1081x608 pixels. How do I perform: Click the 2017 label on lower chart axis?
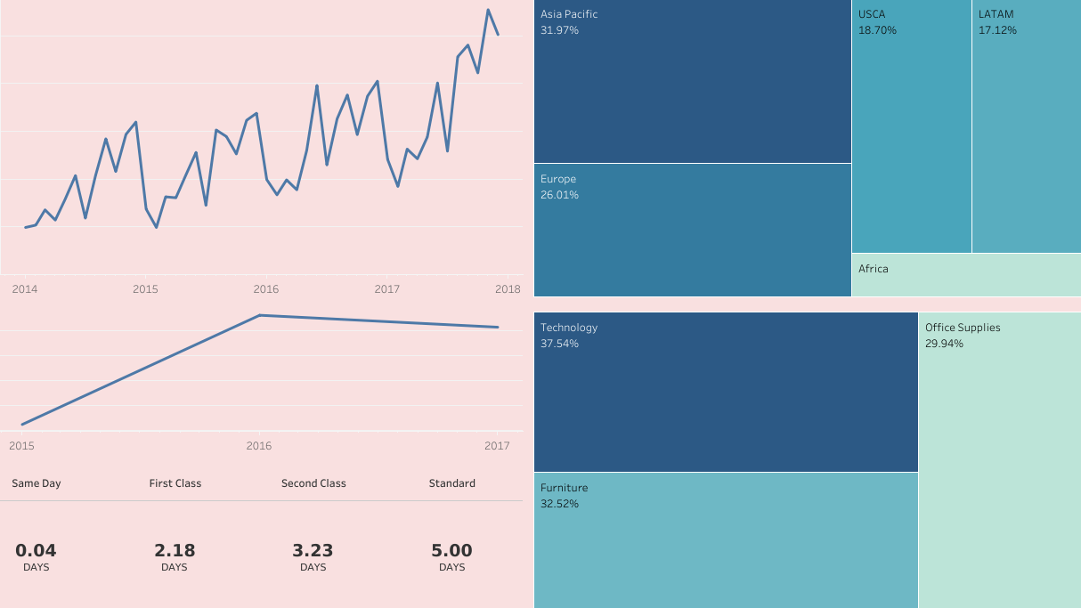point(497,446)
